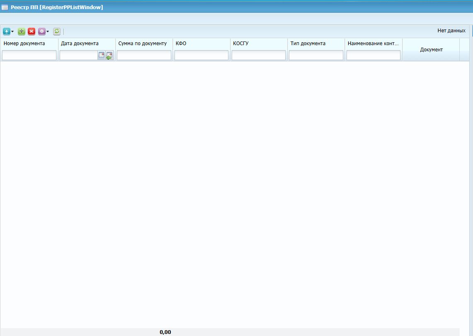The width and height of the screenshot is (473, 336).
Task: Focus the Дата документа filter field
Action: pyautogui.click(x=79, y=55)
